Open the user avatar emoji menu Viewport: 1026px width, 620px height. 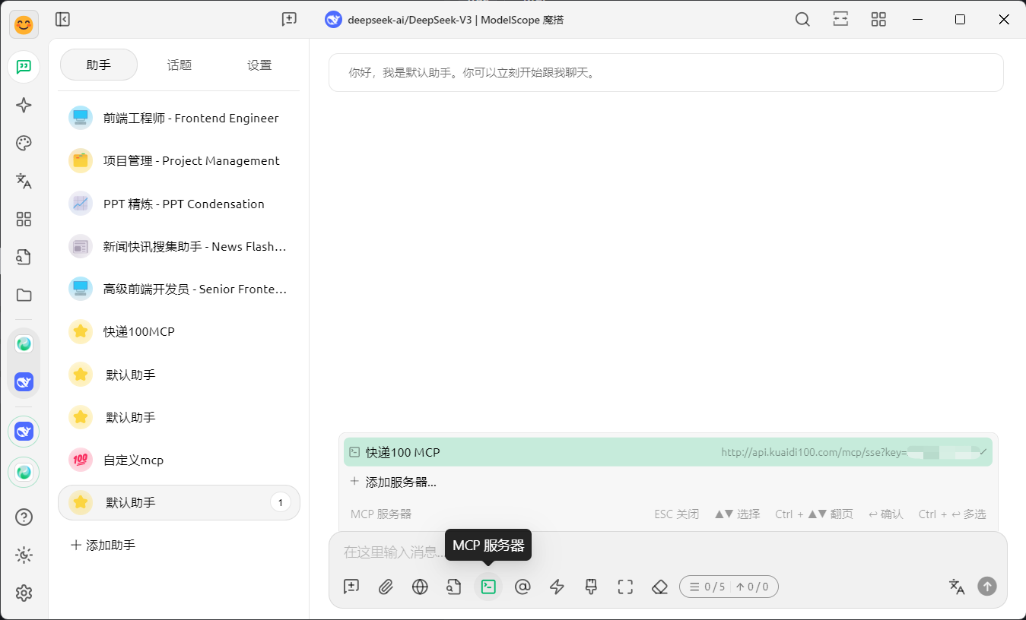(x=24, y=25)
